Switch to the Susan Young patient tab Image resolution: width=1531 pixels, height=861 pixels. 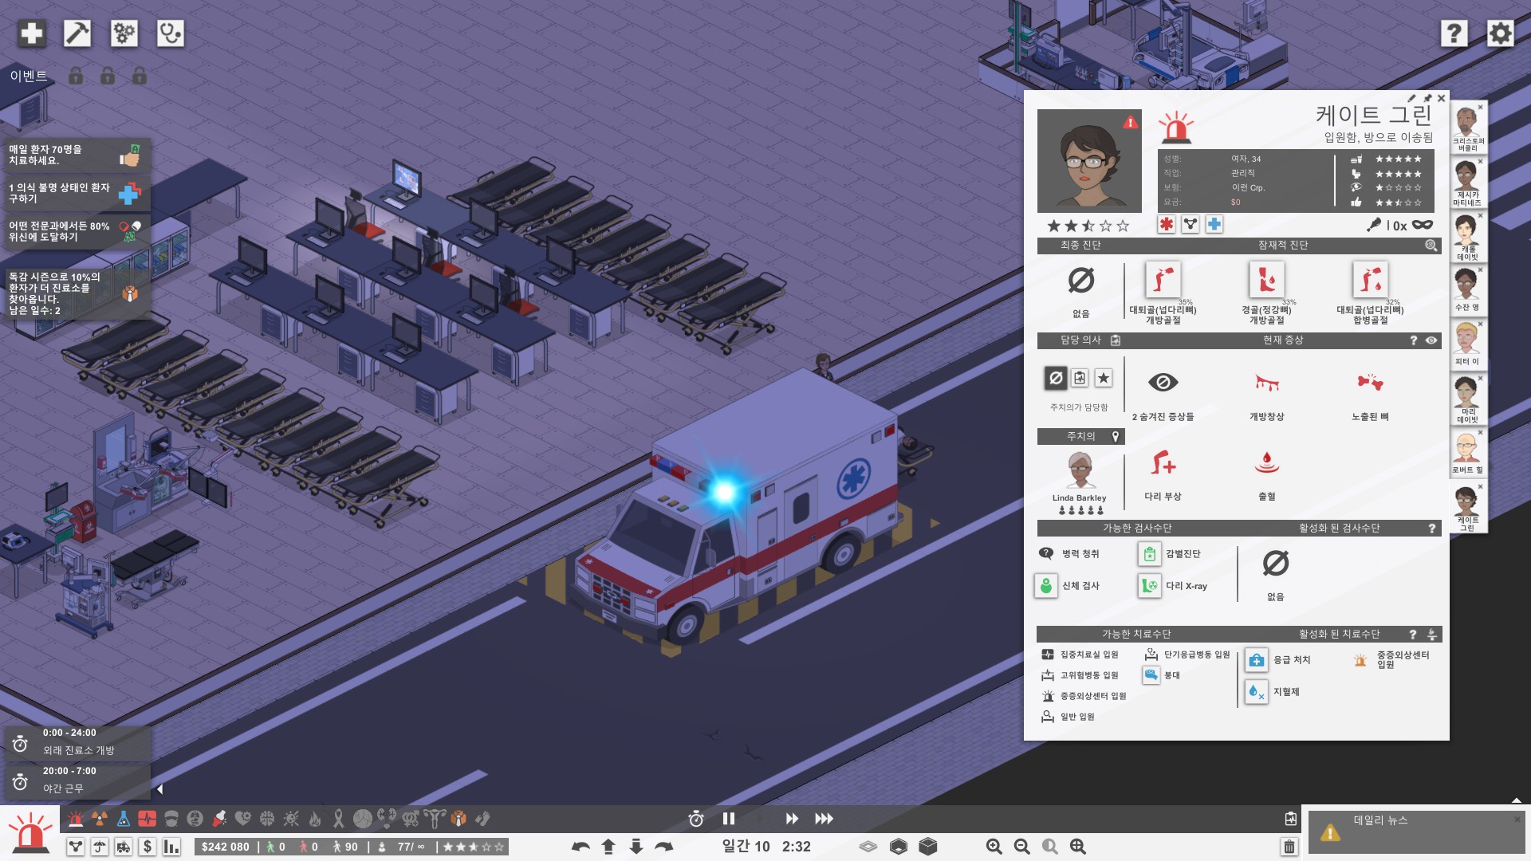coord(1466,291)
